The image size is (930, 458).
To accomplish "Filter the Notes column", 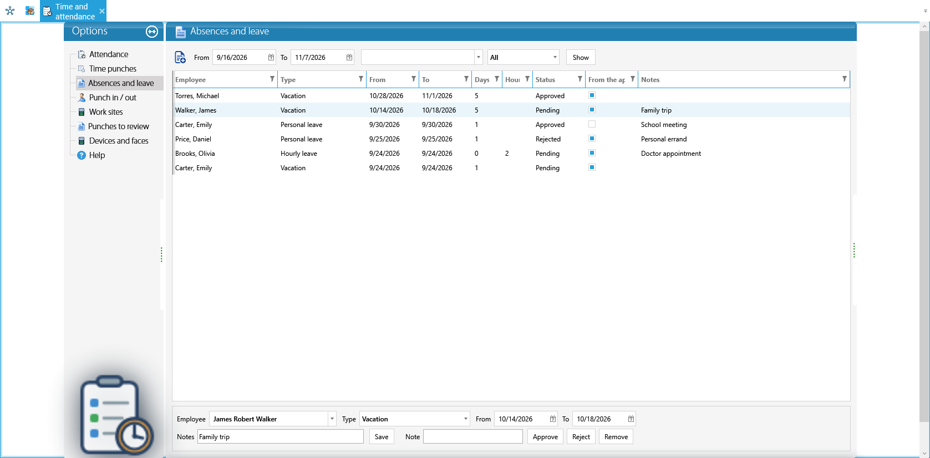I will [x=845, y=79].
